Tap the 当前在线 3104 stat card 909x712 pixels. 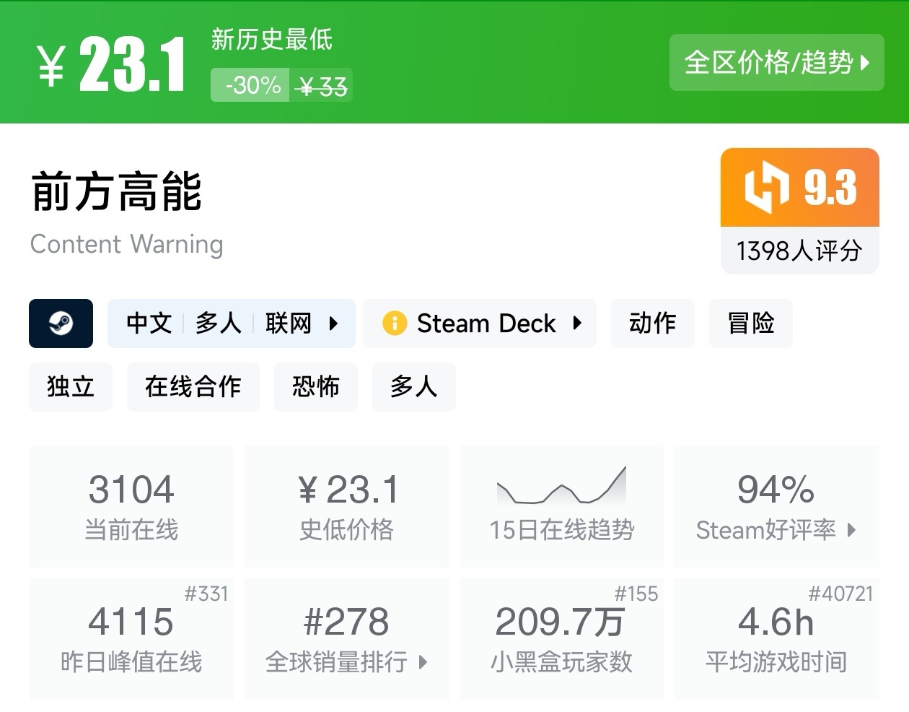point(131,505)
